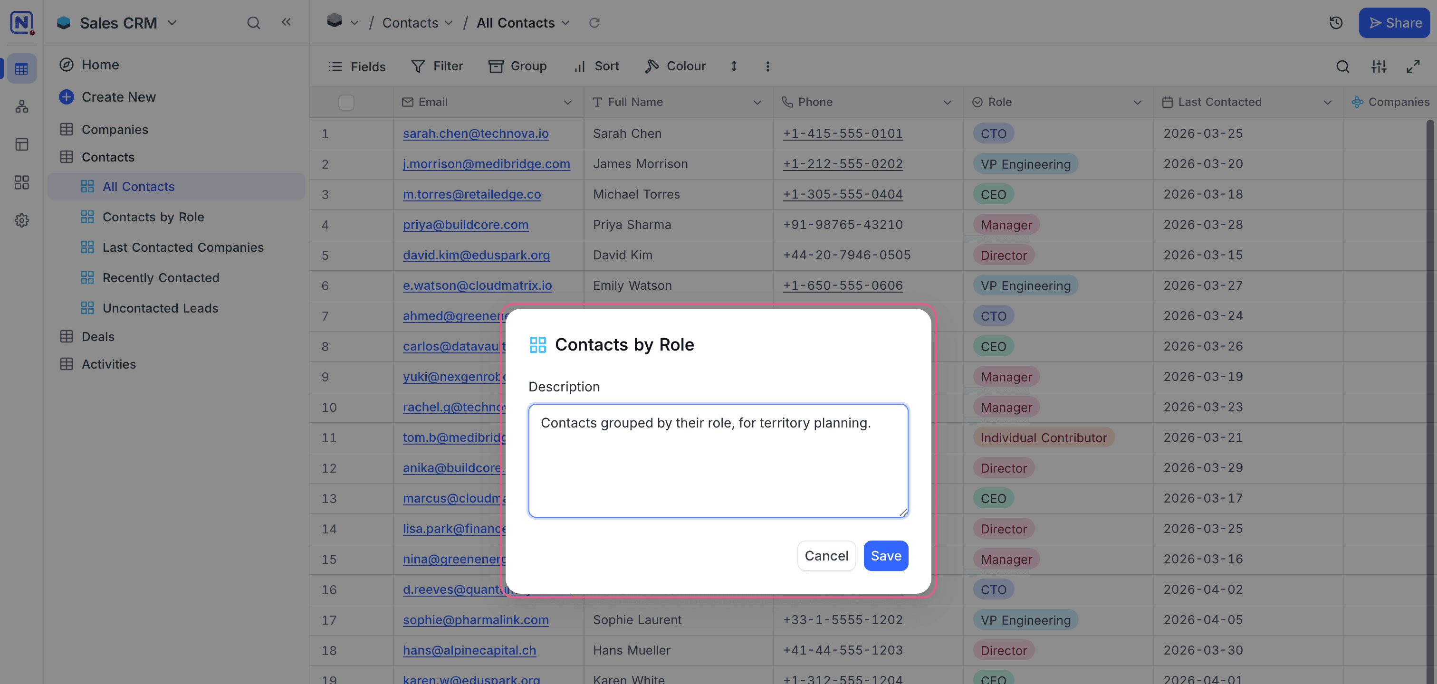The width and height of the screenshot is (1437, 684).
Task: Open the Contacts breadcrumb dropdown
Action: tap(449, 23)
